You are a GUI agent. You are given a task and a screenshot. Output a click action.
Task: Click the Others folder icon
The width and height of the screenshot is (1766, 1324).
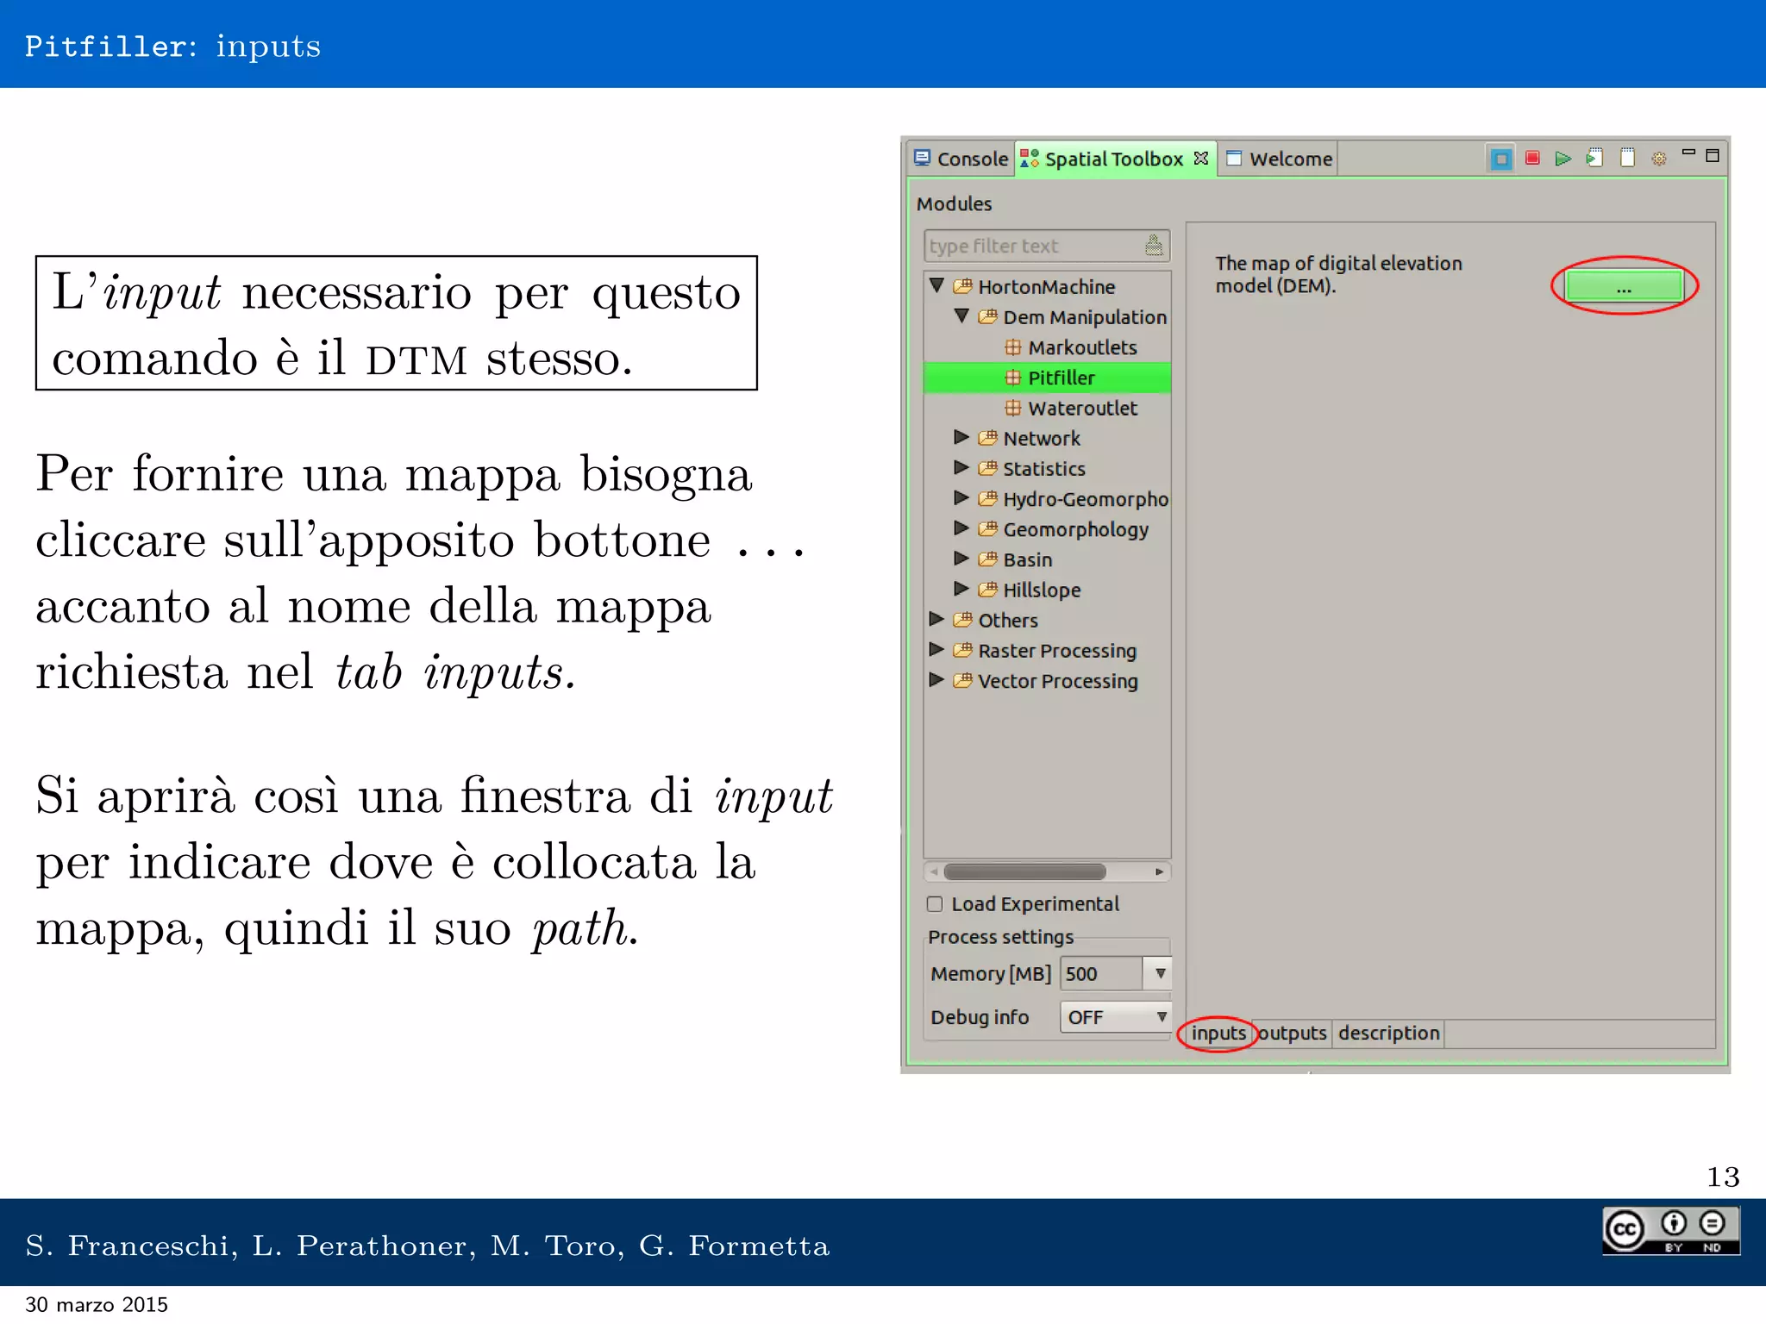point(962,619)
